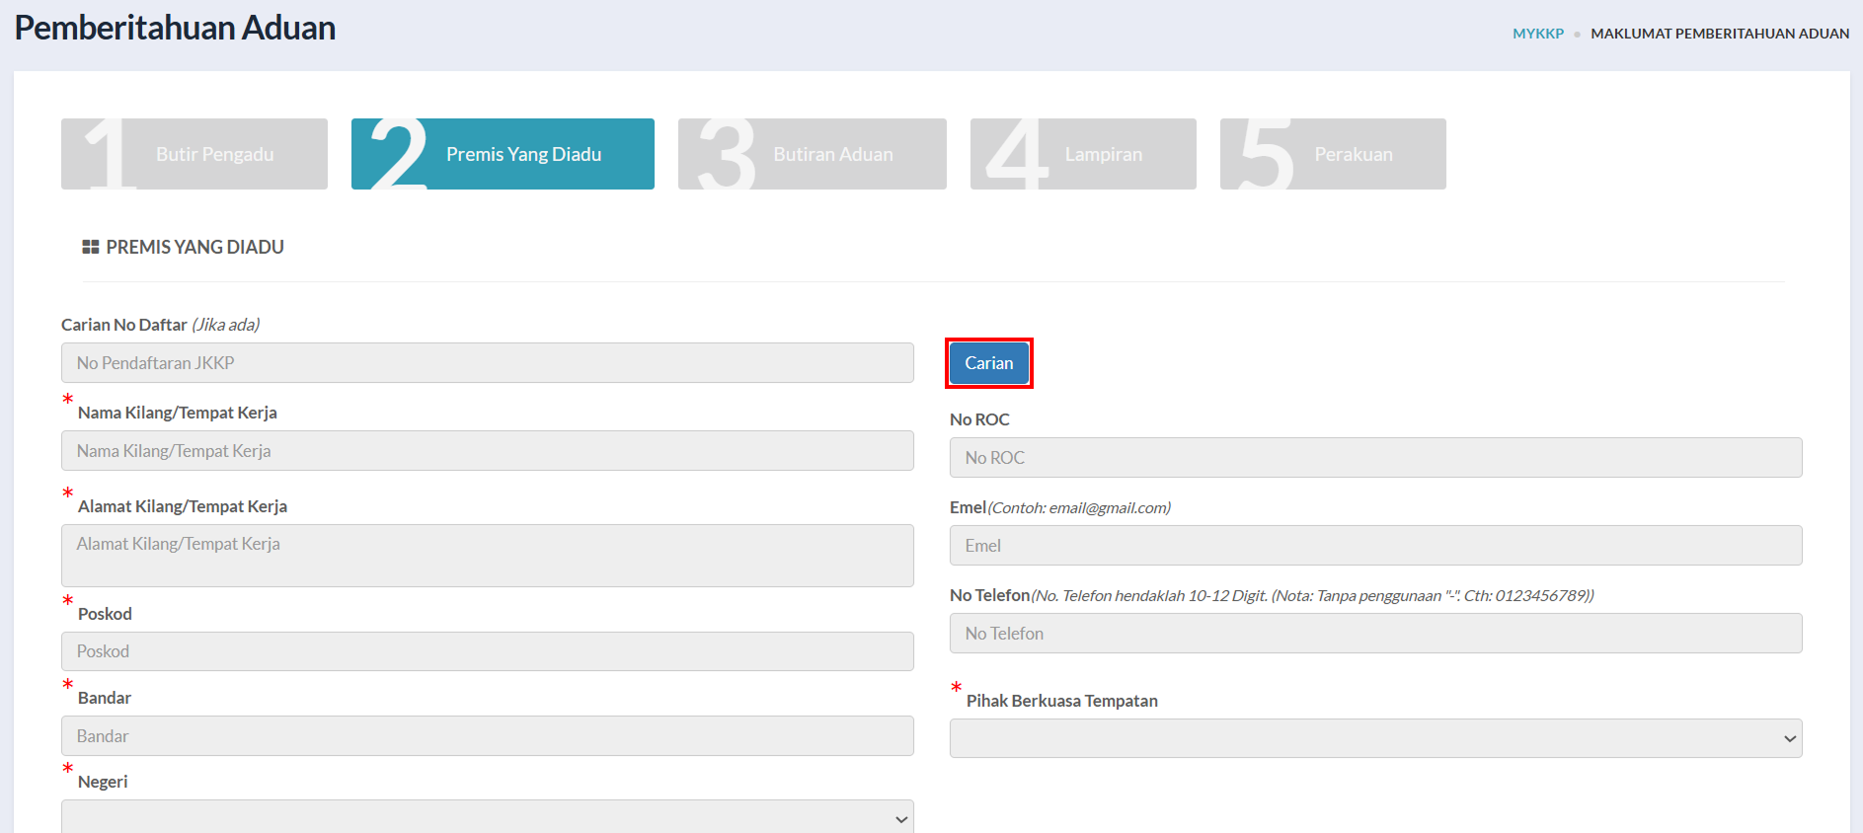Click the grid icon beside PREMIS YANG DIADU

click(x=91, y=247)
